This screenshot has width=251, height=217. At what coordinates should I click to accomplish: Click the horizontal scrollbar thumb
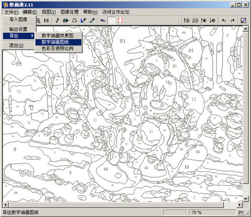(x=116, y=204)
